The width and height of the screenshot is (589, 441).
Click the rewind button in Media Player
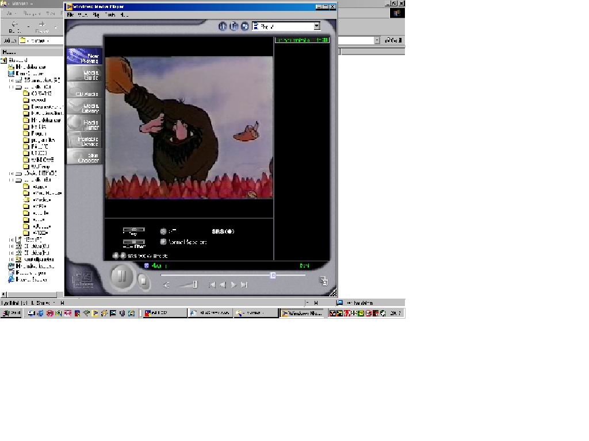223,285
